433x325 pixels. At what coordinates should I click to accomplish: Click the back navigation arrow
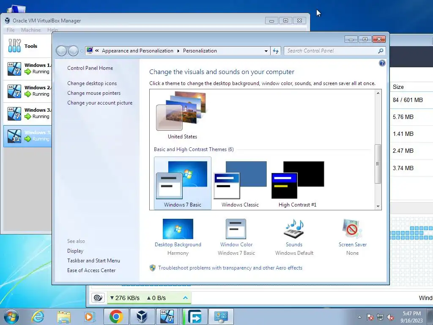point(61,51)
